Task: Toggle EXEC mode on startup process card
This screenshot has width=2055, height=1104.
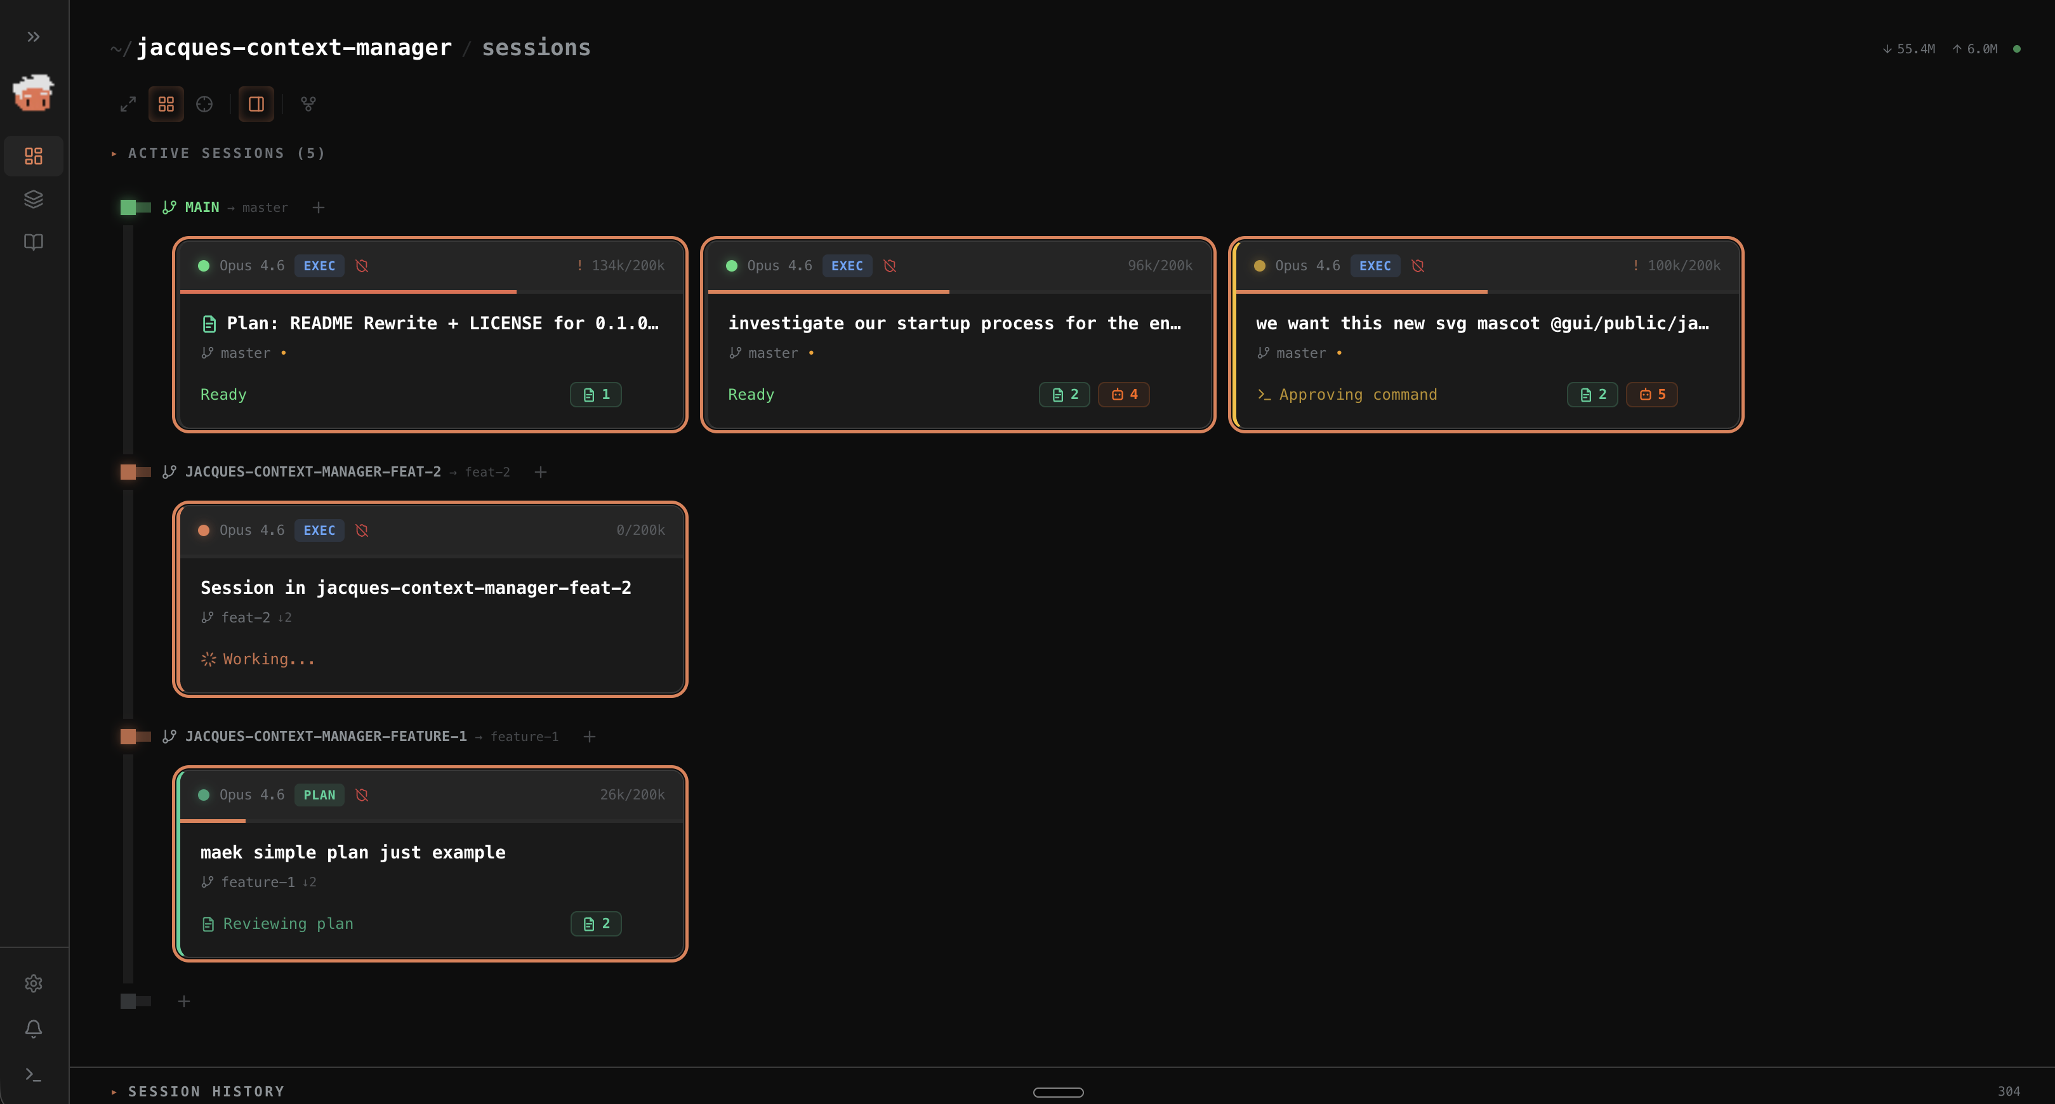Action: point(847,266)
